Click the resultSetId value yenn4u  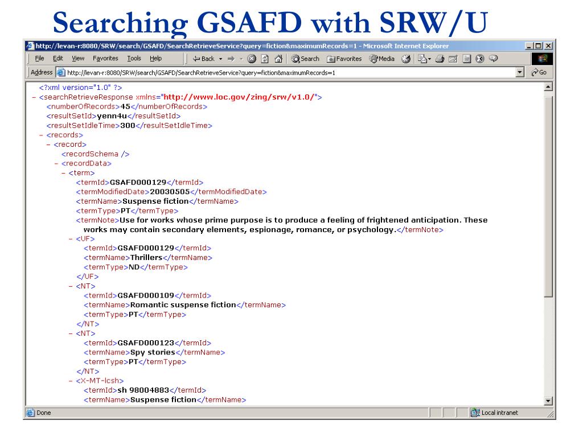click(112, 116)
